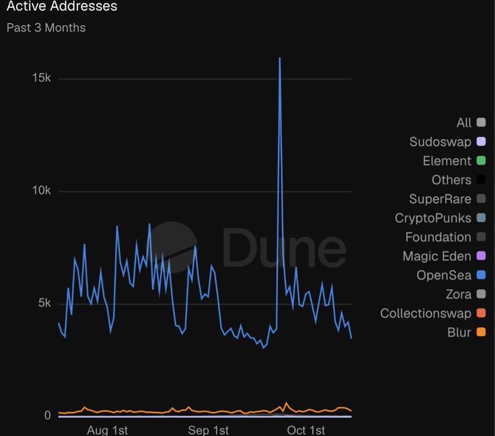Select the 'Collectionswap' legend label
Screen dimensions: 495x436
[426, 314]
